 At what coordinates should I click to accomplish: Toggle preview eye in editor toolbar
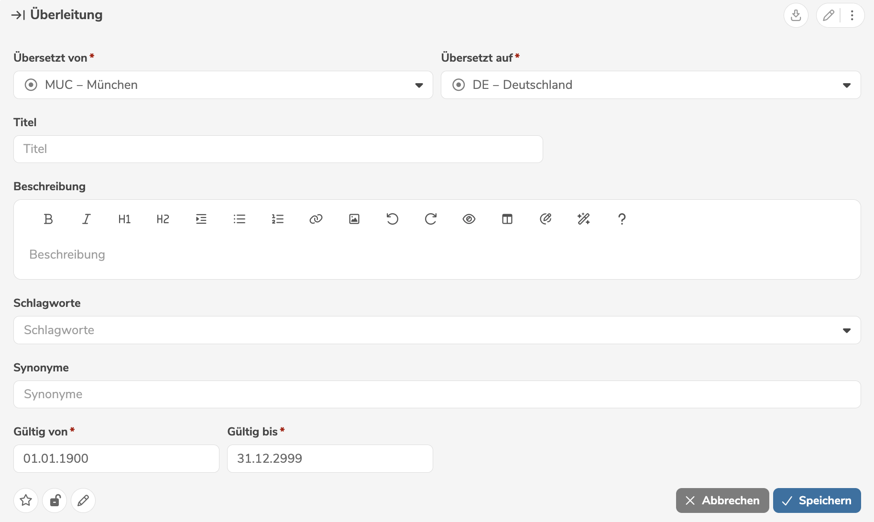point(469,219)
